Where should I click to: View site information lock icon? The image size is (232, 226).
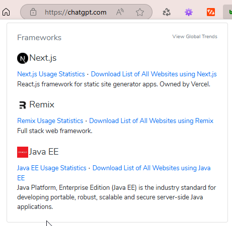point(33,12)
